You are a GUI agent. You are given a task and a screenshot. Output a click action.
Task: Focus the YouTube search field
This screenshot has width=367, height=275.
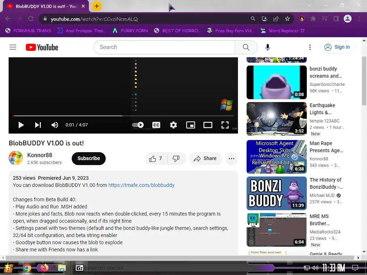[x=164, y=47]
